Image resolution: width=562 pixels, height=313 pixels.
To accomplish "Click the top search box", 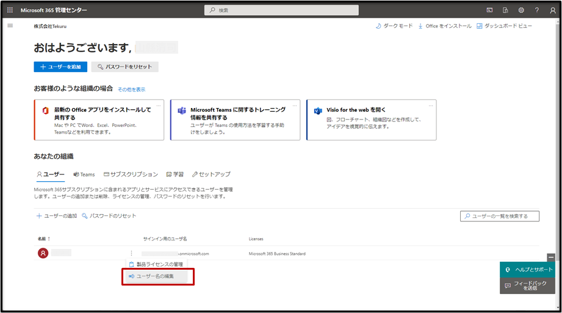I will 281,10.
